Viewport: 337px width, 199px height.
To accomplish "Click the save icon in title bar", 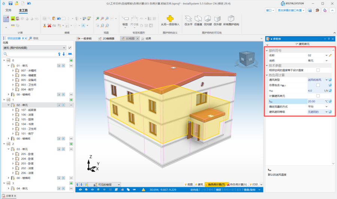I will (x=10, y=3).
